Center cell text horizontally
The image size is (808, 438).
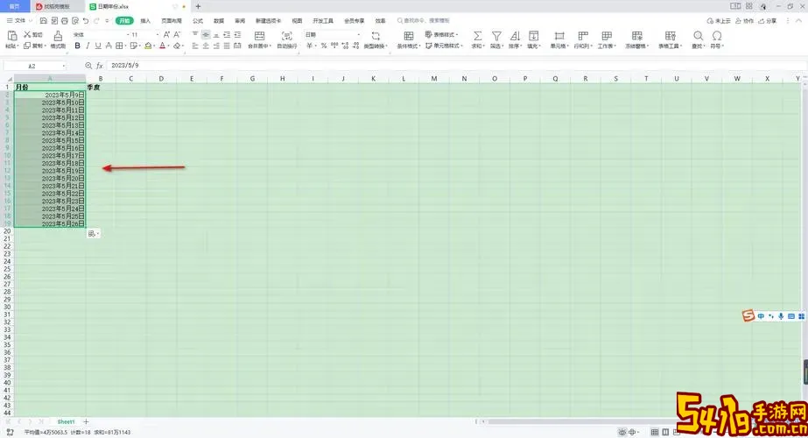point(206,46)
